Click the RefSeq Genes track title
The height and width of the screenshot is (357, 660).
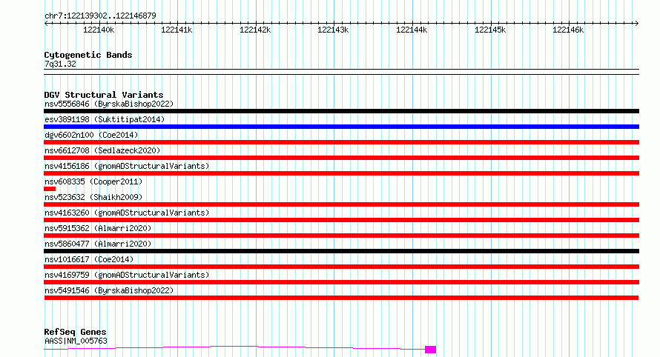pyautogui.click(x=75, y=332)
